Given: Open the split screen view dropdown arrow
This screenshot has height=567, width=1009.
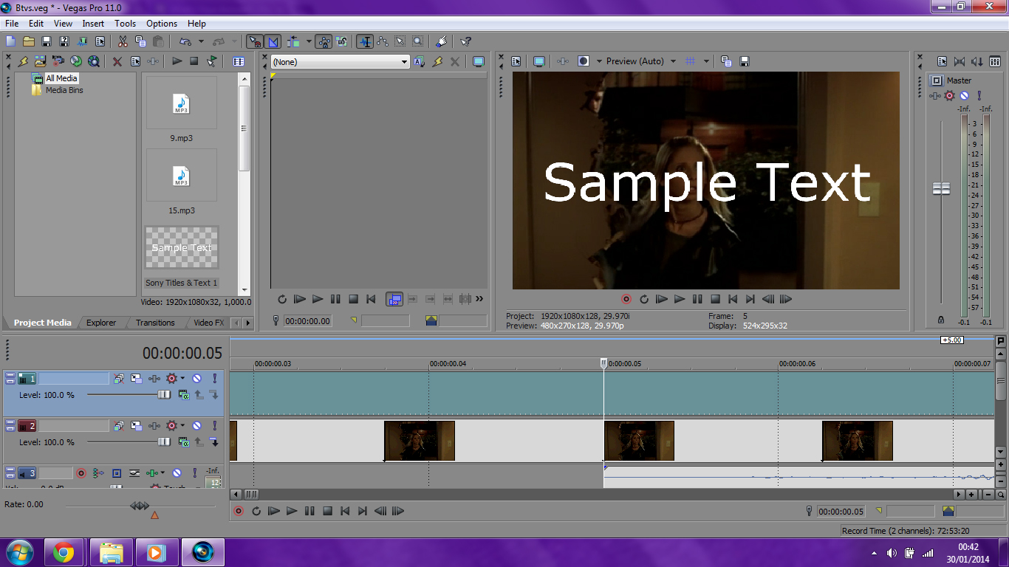Looking at the screenshot, I should click(x=599, y=61).
